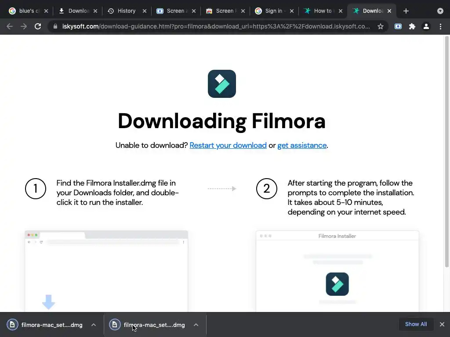Click the page vertical scrollbar
The width and height of the screenshot is (450, 337).
pos(447,152)
